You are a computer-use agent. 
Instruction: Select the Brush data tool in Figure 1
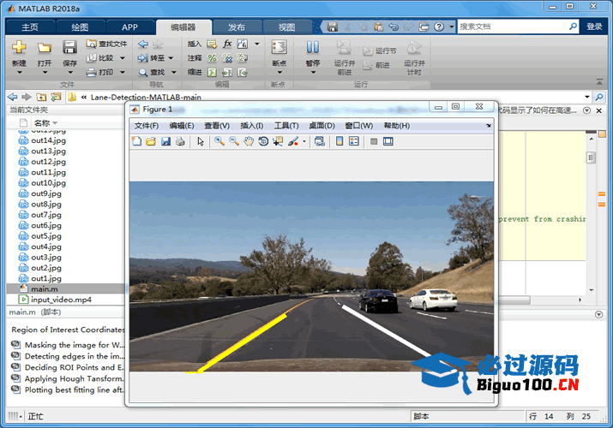click(293, 141)
